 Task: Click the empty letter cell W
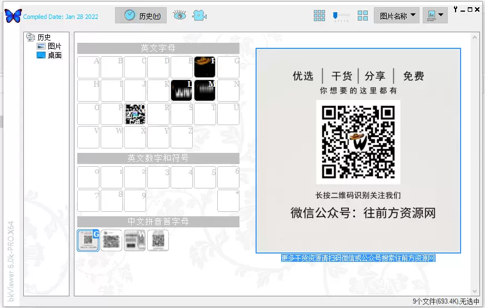click(x=112, y=137)
